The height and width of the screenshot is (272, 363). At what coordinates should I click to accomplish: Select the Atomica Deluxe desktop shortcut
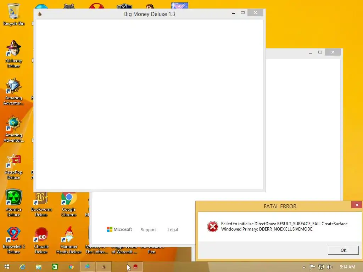[x=14, y=203]
